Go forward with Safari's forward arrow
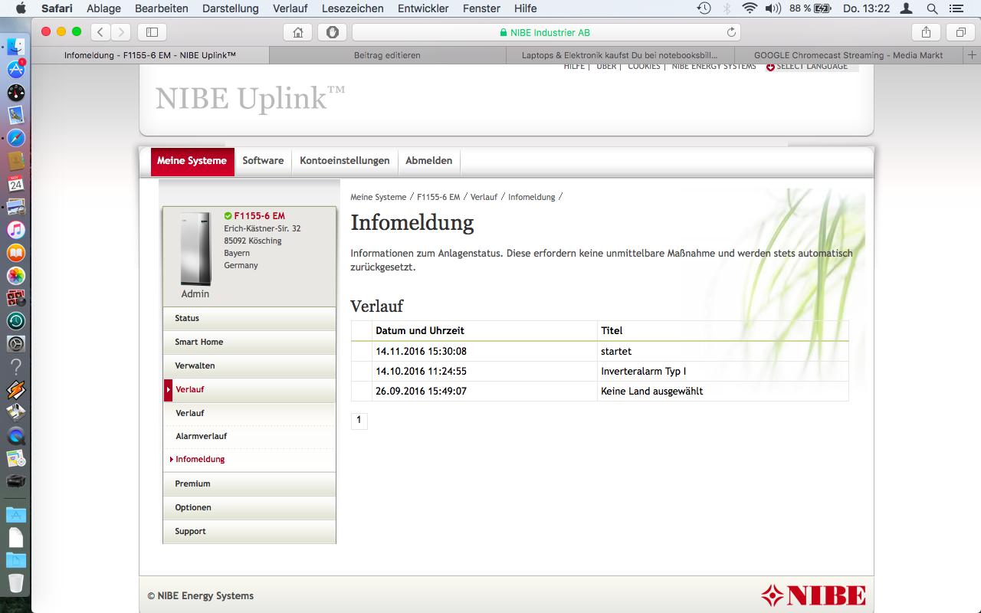This screenshot has height=613, width=981. (x=121, y=32)
